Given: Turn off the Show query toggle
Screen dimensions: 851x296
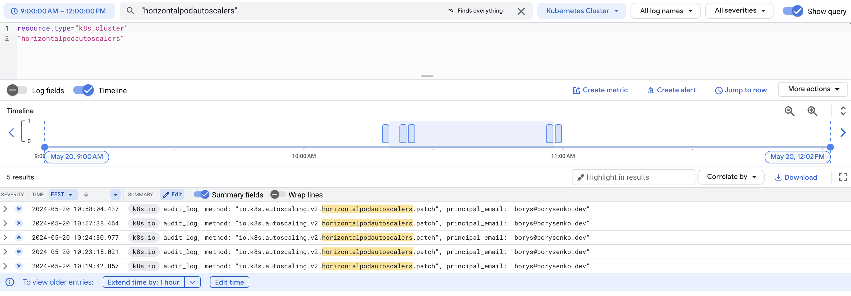Looking at the screenshot, I should [x=793, y=11].
